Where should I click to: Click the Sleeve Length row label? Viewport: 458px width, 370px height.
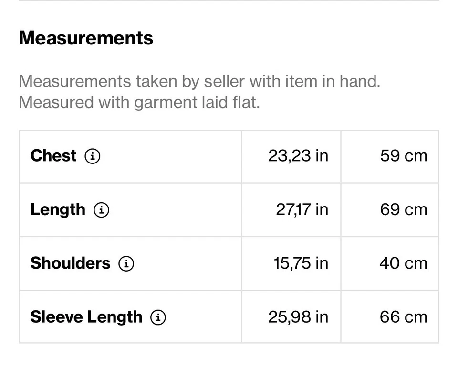[x=86, y=317]
